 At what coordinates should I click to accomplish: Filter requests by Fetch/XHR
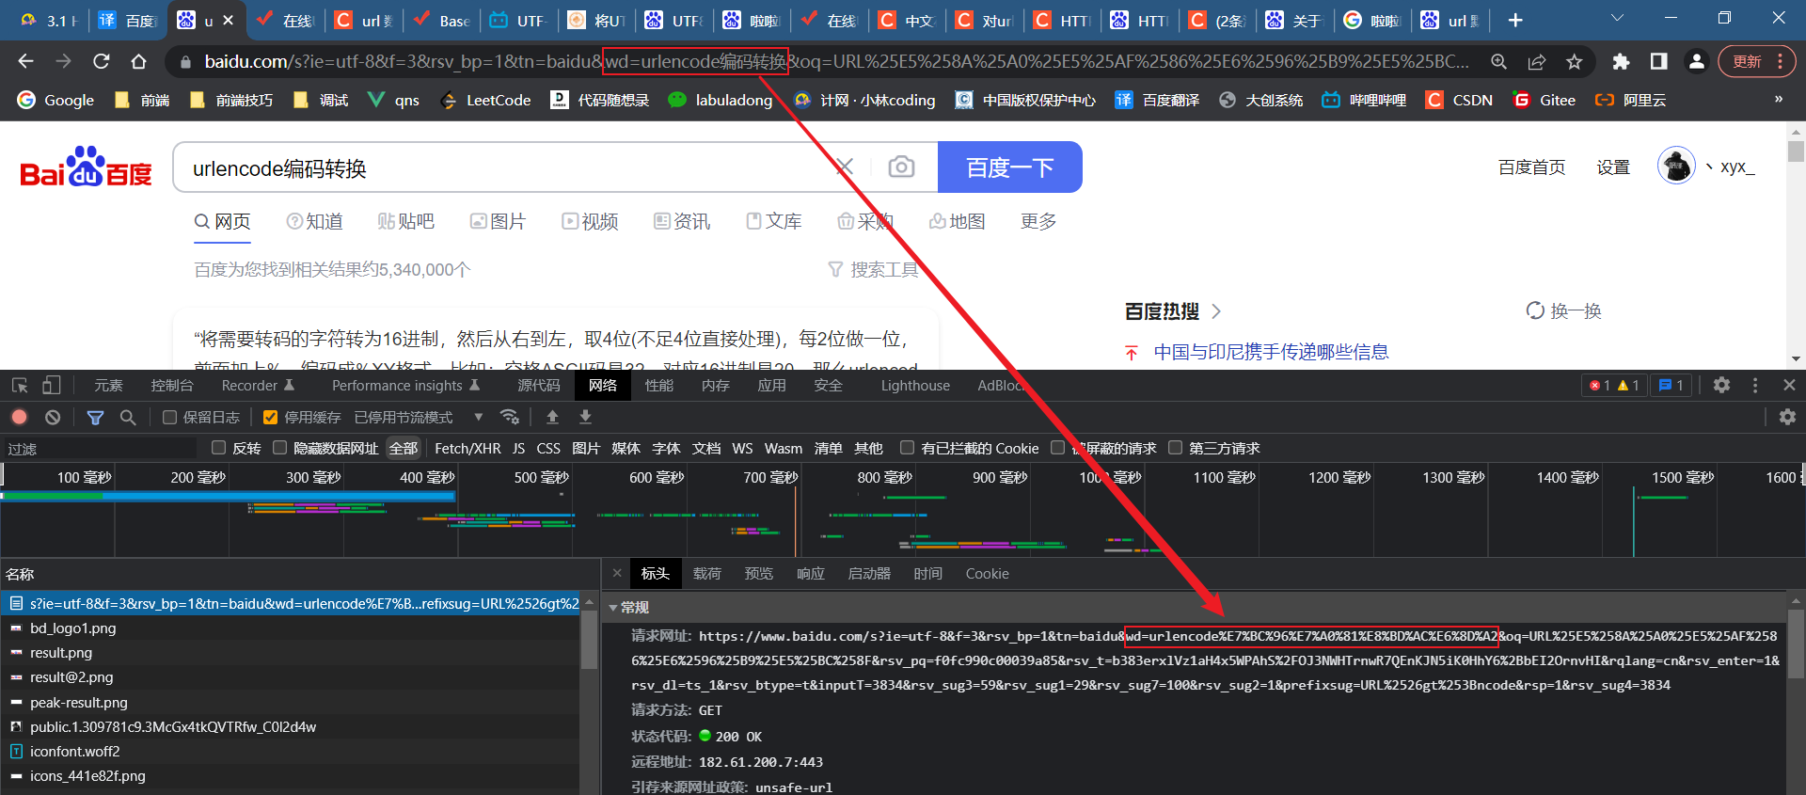(x=467, y=449)
